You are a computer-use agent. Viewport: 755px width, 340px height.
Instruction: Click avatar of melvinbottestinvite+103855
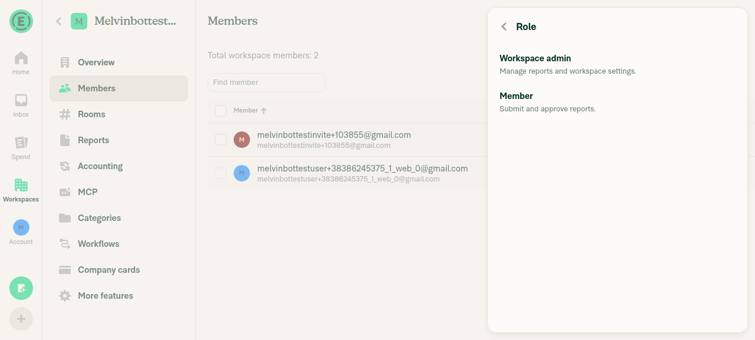coord(242,140)
